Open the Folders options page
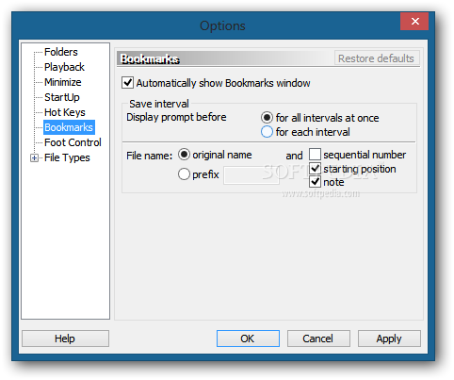Viewport: 454px width, 380px height. click(61, 52)
